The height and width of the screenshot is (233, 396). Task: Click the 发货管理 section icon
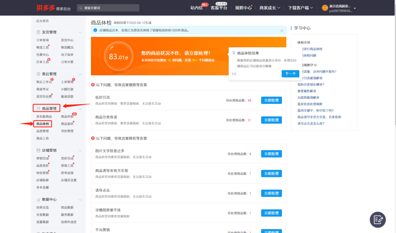[38, 32]
